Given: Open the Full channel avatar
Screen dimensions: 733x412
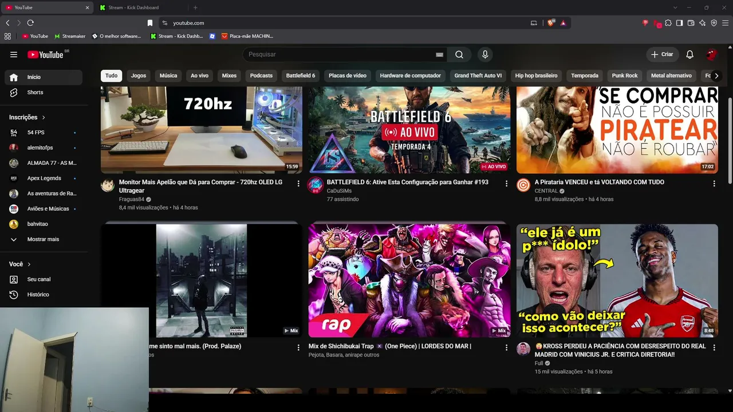Looking at the screenshot, I should pyautogui.click(x=523, y=349).
